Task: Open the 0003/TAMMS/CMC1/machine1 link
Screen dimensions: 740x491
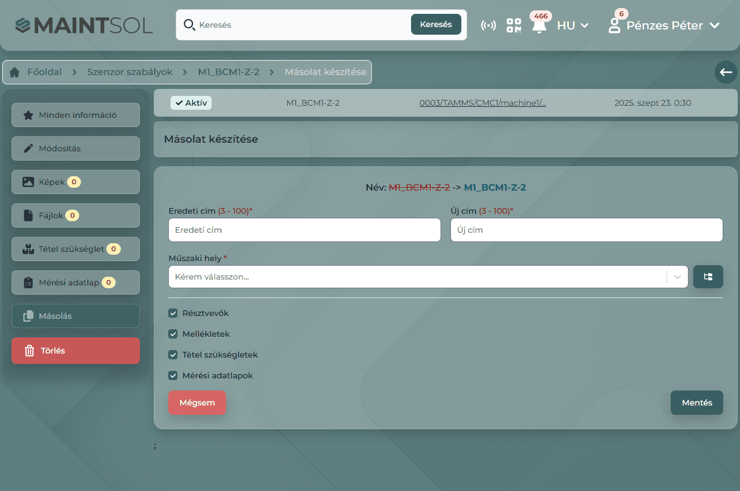Action: click(x=483, y=103)
